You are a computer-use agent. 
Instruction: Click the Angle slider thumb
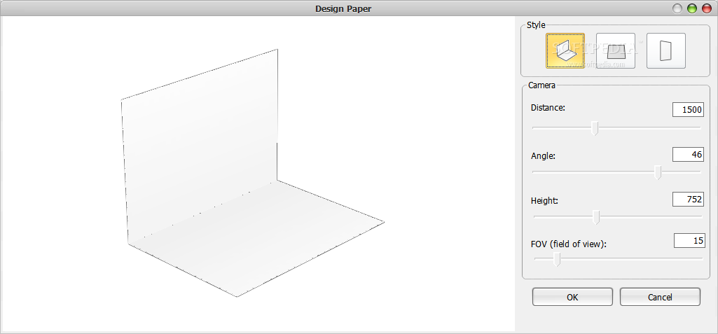coord(658,172)
